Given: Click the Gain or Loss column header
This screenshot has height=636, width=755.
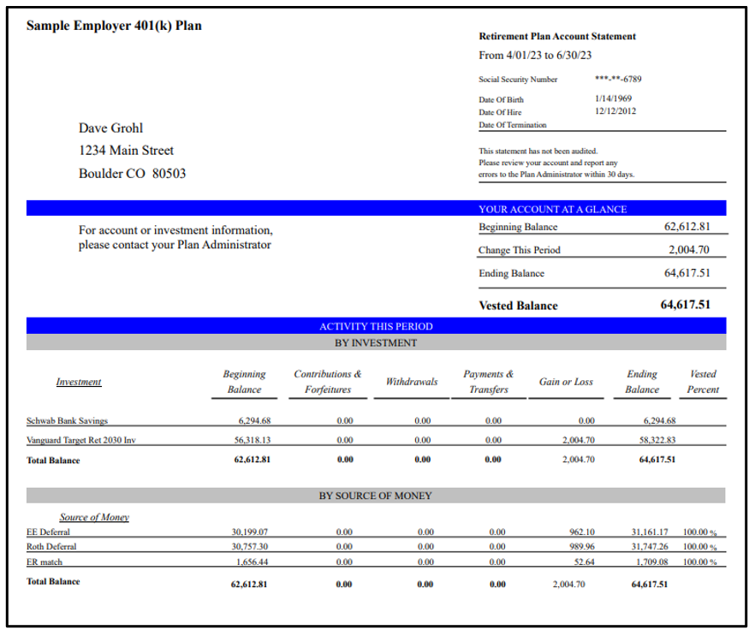Looking at the screenshot, I should [566, 382].
